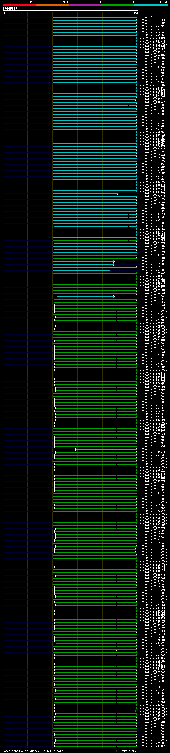Click the orange ~40% legend segment
The height and width of the screenshot is (753, 170).
coord(52,5)
